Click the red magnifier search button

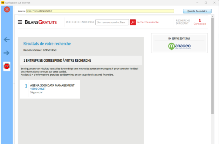pos(133,22)
